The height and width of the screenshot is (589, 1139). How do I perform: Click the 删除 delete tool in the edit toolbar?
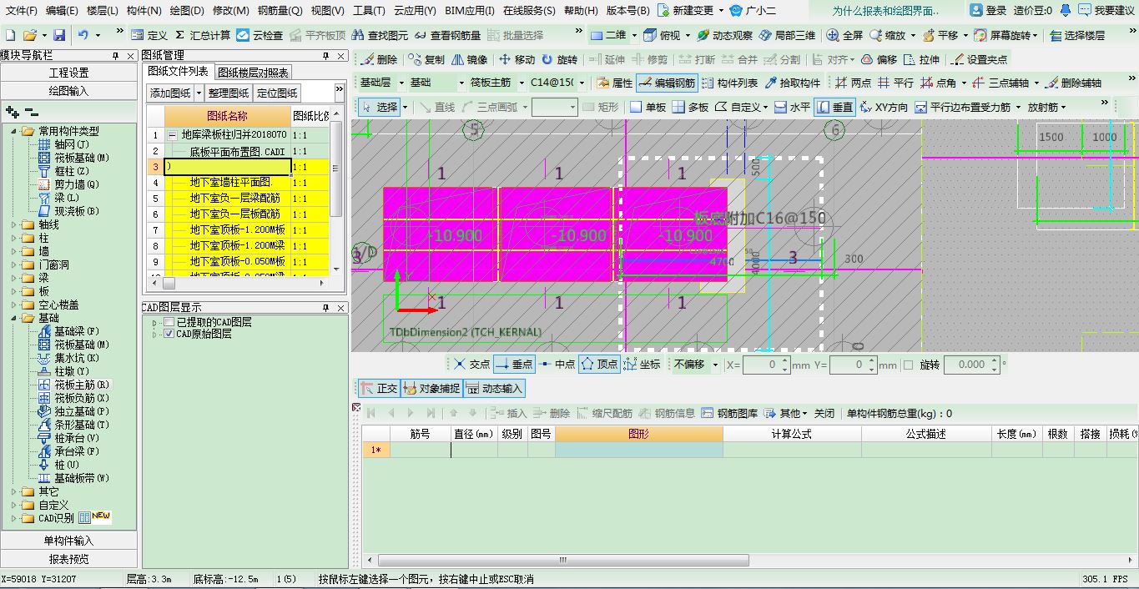coord(379,60)
